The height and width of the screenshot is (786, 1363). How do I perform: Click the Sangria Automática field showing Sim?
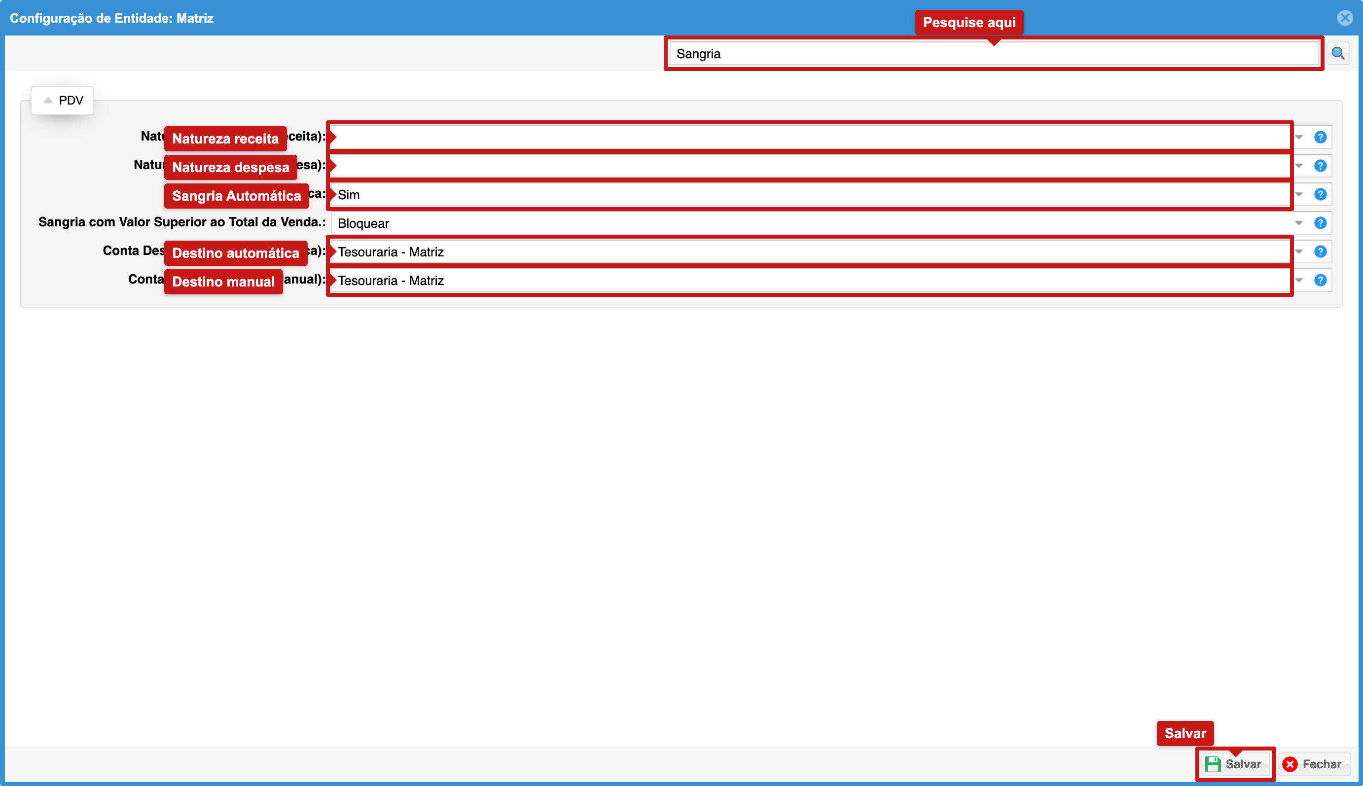[x=810, y=194]
